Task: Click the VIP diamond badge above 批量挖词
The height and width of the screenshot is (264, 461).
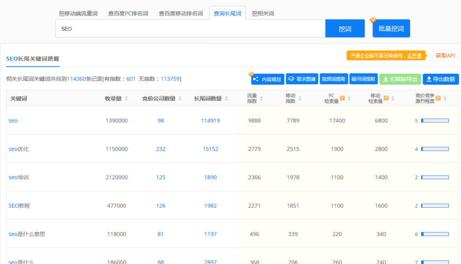Action: 373,20
